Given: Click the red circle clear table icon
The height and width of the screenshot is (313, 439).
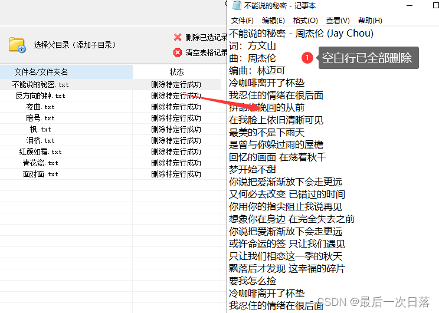Looking at the screenshot, I should click(178, 52).
